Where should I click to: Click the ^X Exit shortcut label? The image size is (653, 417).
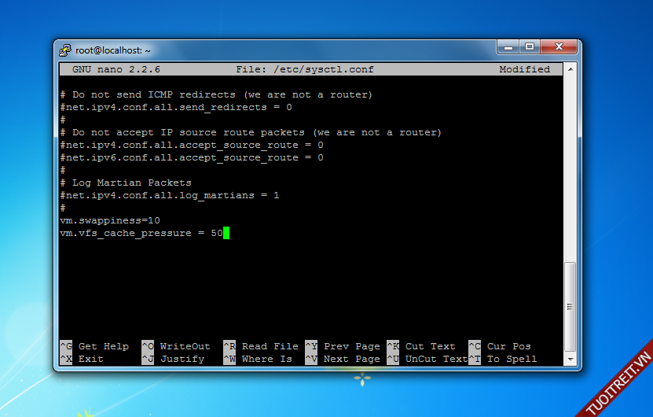coord(82,359)
